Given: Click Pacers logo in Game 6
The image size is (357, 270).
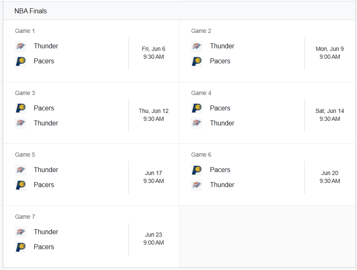Looking at the screenshot, I should [197, 170].
